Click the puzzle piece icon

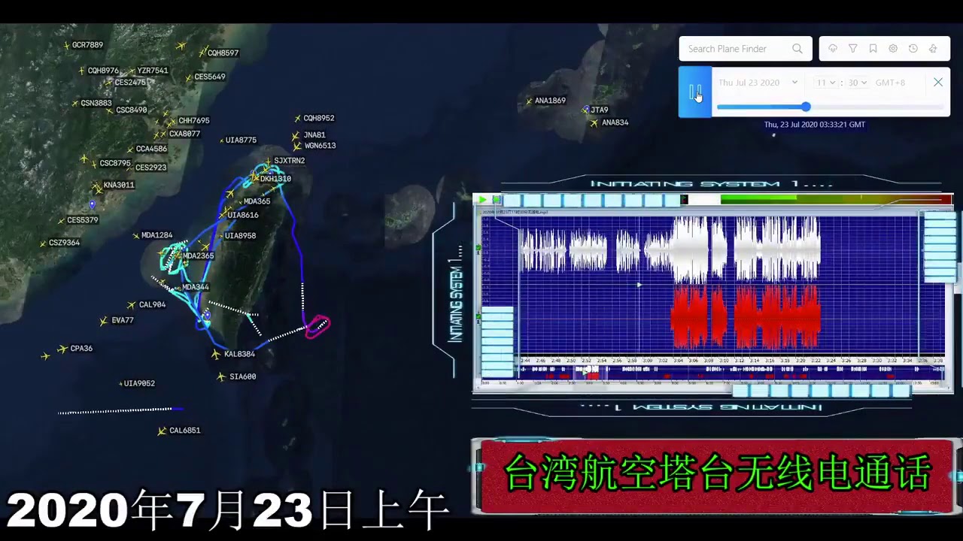[x=933, y=49]
